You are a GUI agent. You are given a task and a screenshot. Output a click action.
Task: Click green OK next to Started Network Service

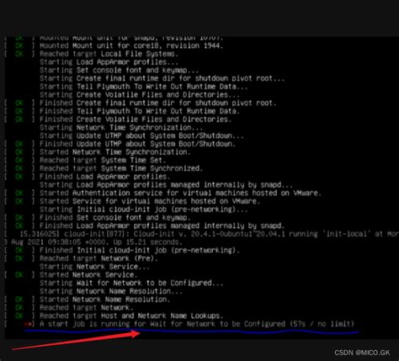coord(19,275)
